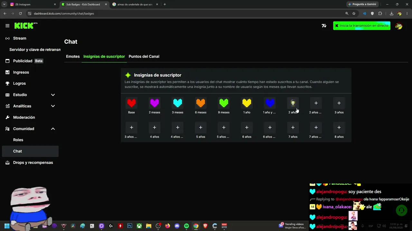The width and height of the screenshot is (412, 231).
Task: Click the Kick logo
Action: pos(26,26)
